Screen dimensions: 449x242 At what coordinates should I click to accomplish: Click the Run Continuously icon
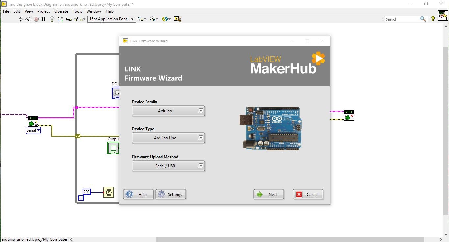coord(28,19)
